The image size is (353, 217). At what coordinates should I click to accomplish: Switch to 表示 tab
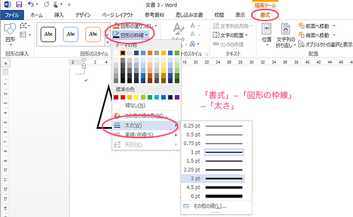tap(240, 15)
